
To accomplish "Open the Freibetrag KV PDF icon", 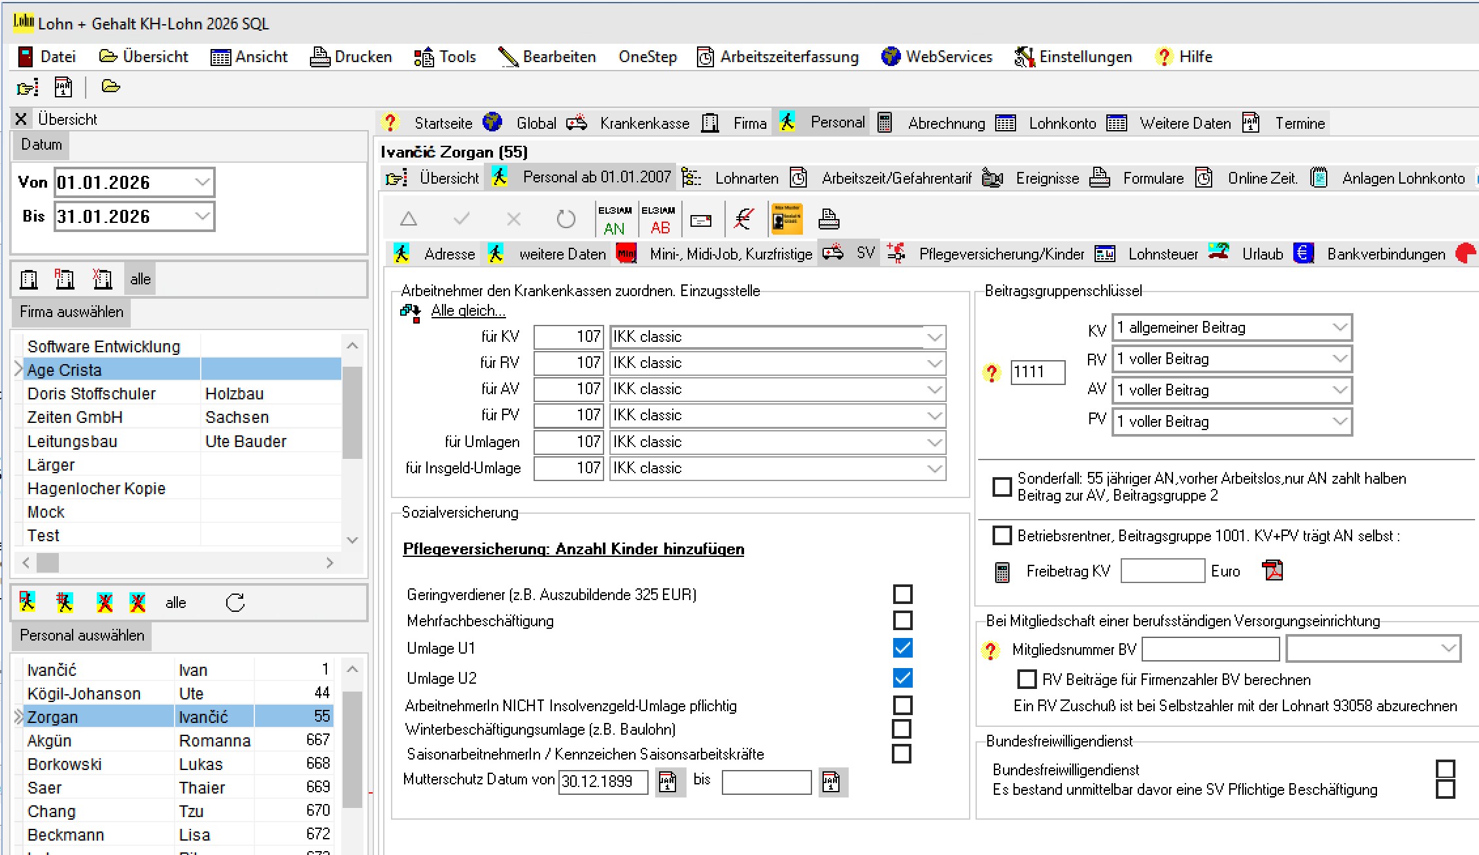I will coord(1272,571).
